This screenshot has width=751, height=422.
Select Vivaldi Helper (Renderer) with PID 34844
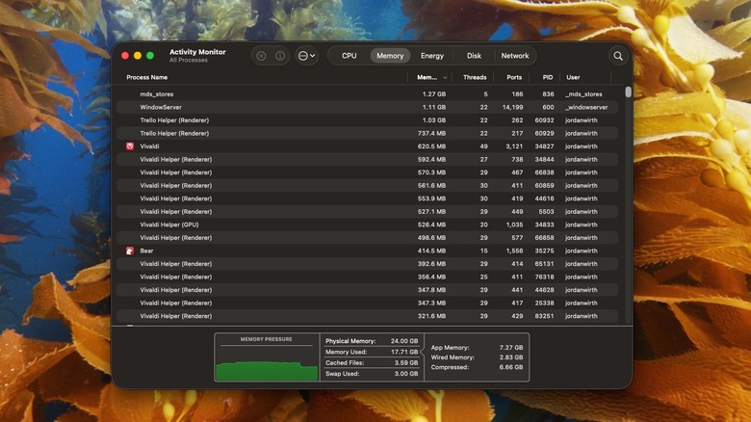(368, 159)
